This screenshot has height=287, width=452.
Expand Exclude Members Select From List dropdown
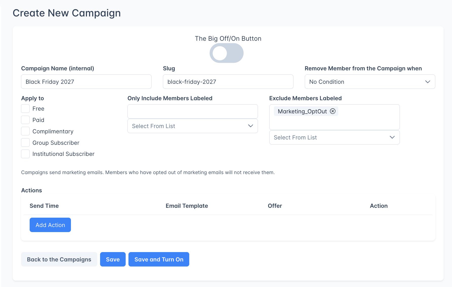[x=334, y=137]
